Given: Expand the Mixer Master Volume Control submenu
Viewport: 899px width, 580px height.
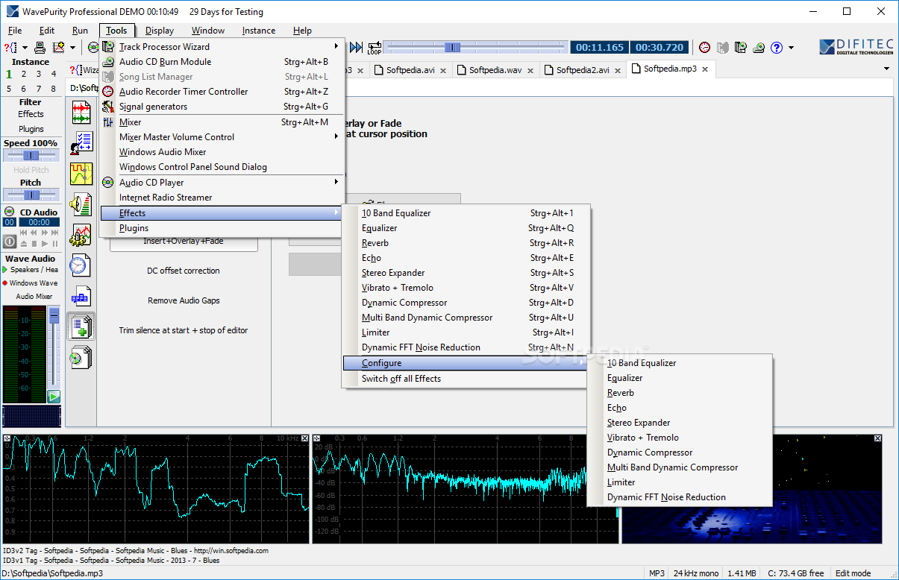Looking at the screenshot, I should point(222,137).
